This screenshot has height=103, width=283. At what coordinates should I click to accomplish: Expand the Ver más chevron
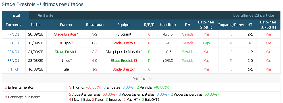coord(150,78)
